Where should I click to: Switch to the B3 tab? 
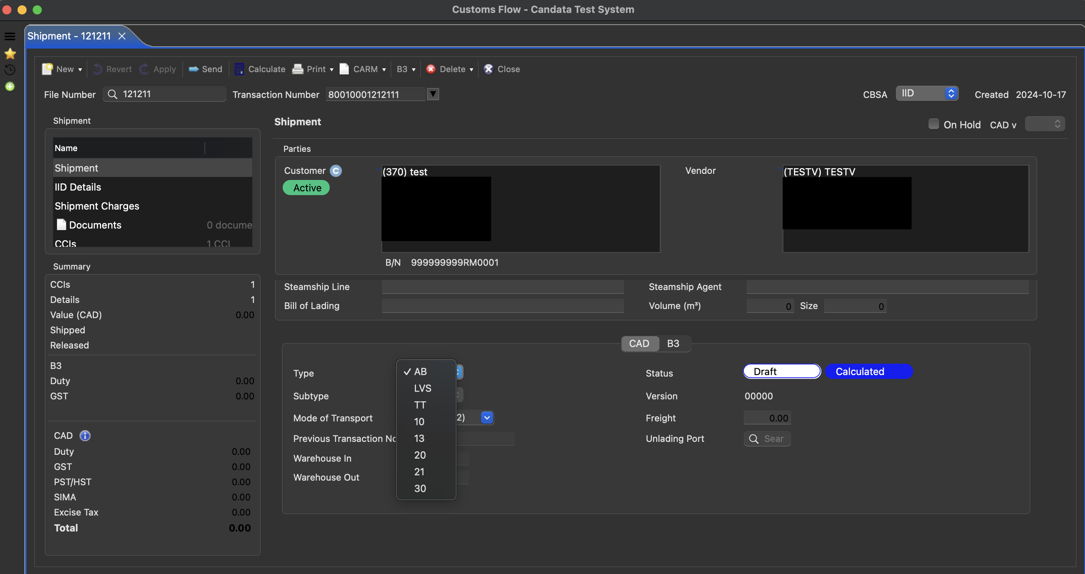point(673,344)
